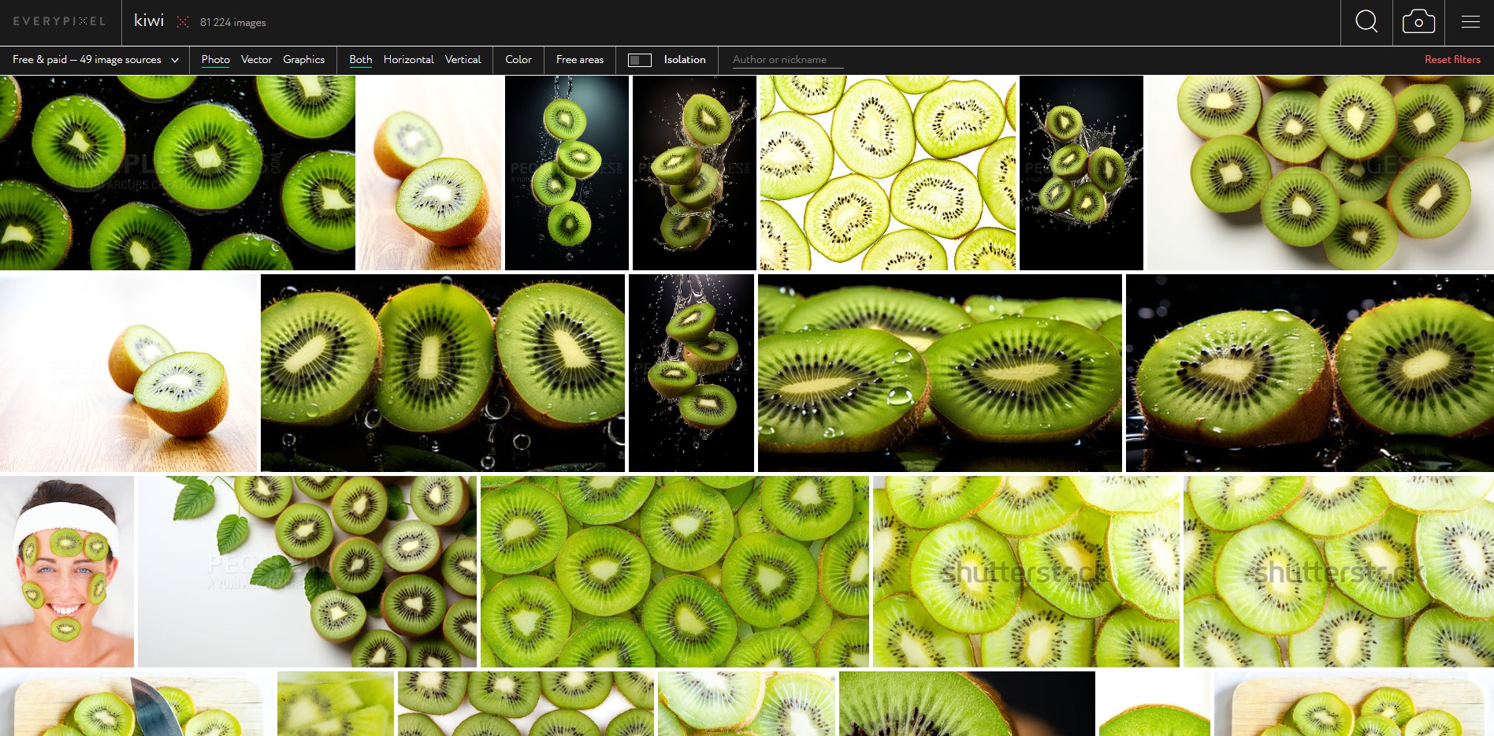This screenshot has height=736, width=1494.
Task: Click the Reset filters link
Action: 1452,60
